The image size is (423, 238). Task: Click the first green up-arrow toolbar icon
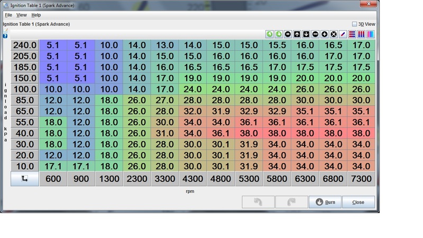[269, 34]
